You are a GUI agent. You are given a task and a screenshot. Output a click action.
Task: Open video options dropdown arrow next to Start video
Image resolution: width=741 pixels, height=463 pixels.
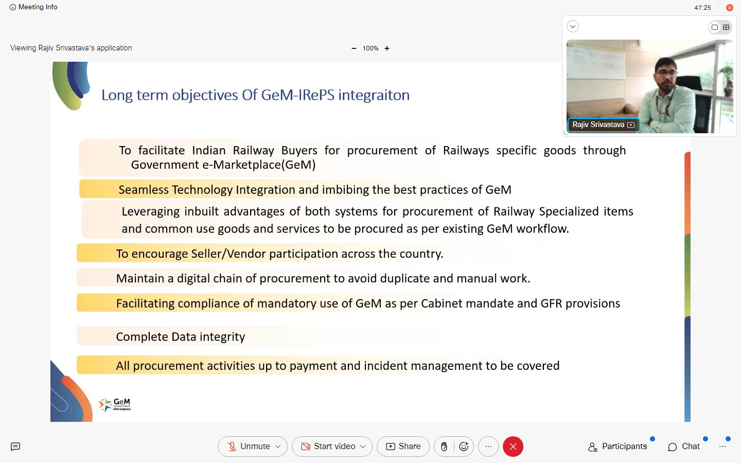(363, 447)
